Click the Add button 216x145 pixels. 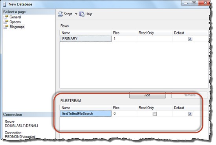click(x=147, y=95)
